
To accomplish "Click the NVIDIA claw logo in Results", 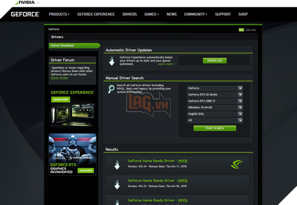I will coord(237,164).
